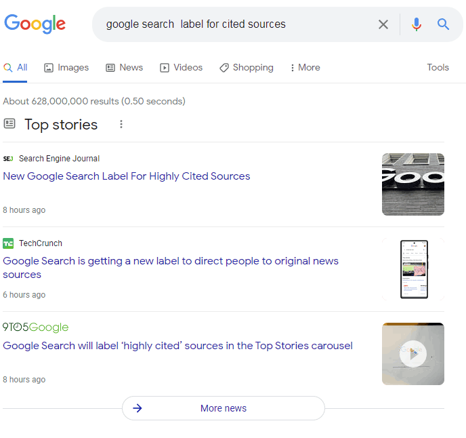This screenshot has width=466, height=438.
Task: Open the Tools options
Action: [x=438, y=68]
